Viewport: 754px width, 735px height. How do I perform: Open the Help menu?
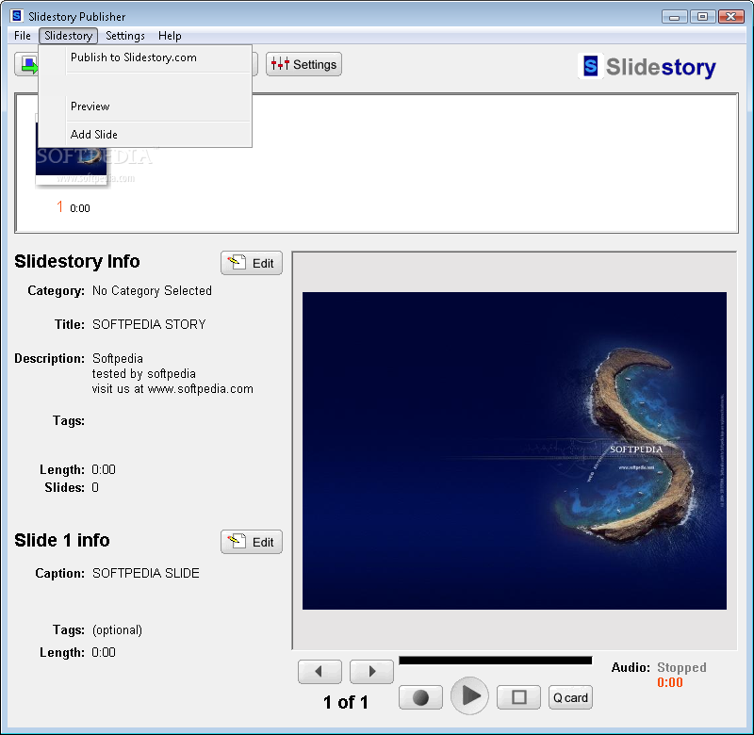coord(170,36)
